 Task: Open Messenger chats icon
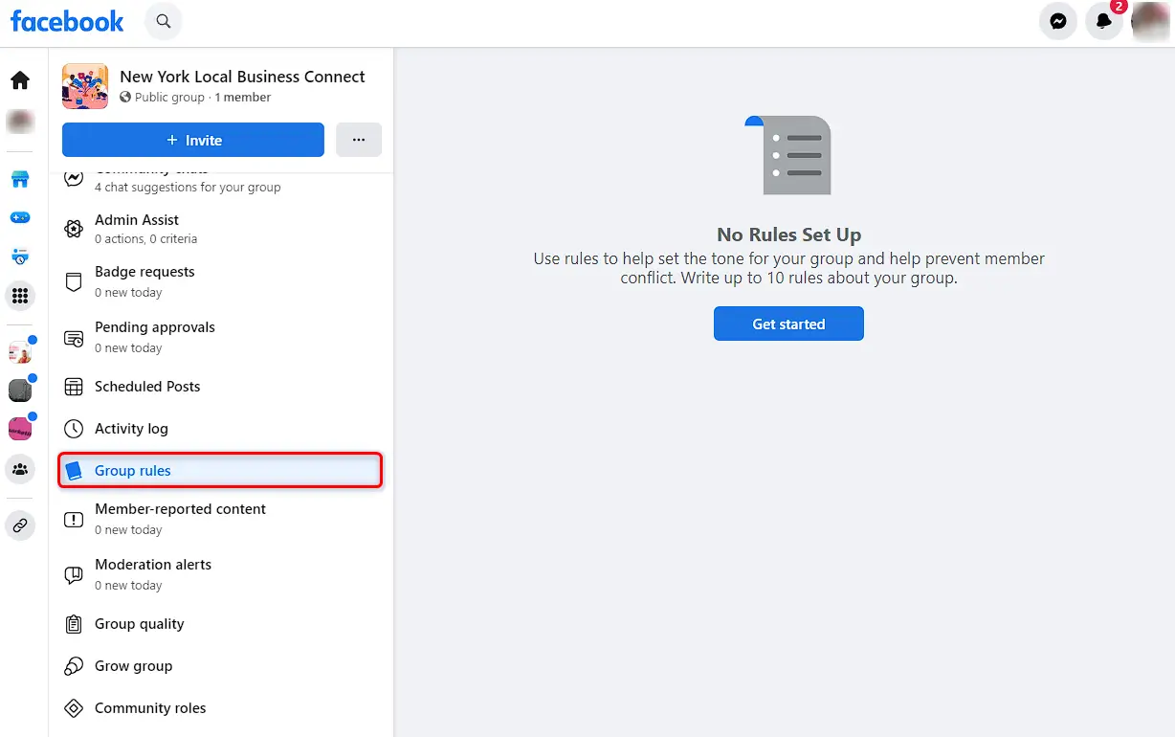(1058, 21)
